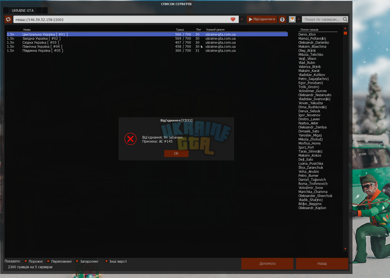Click the Назад back button
The image size is (390, 278).
322,264
